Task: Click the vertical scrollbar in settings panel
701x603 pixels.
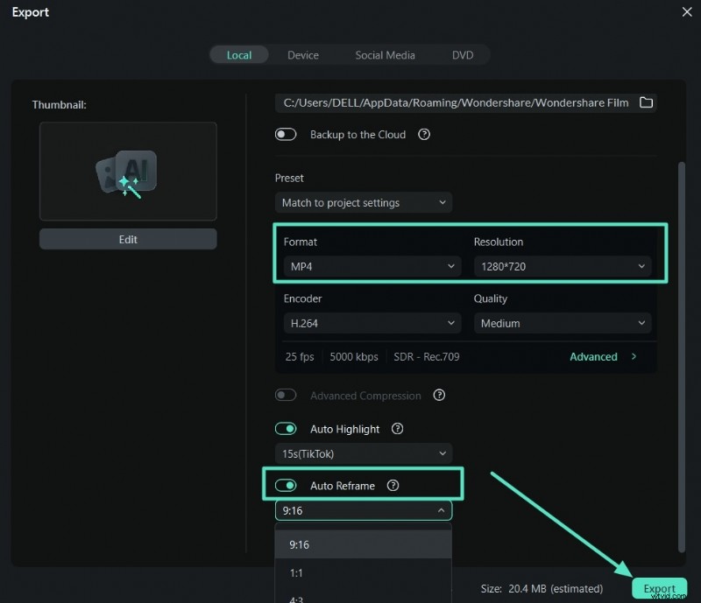Action: [682, 350]
